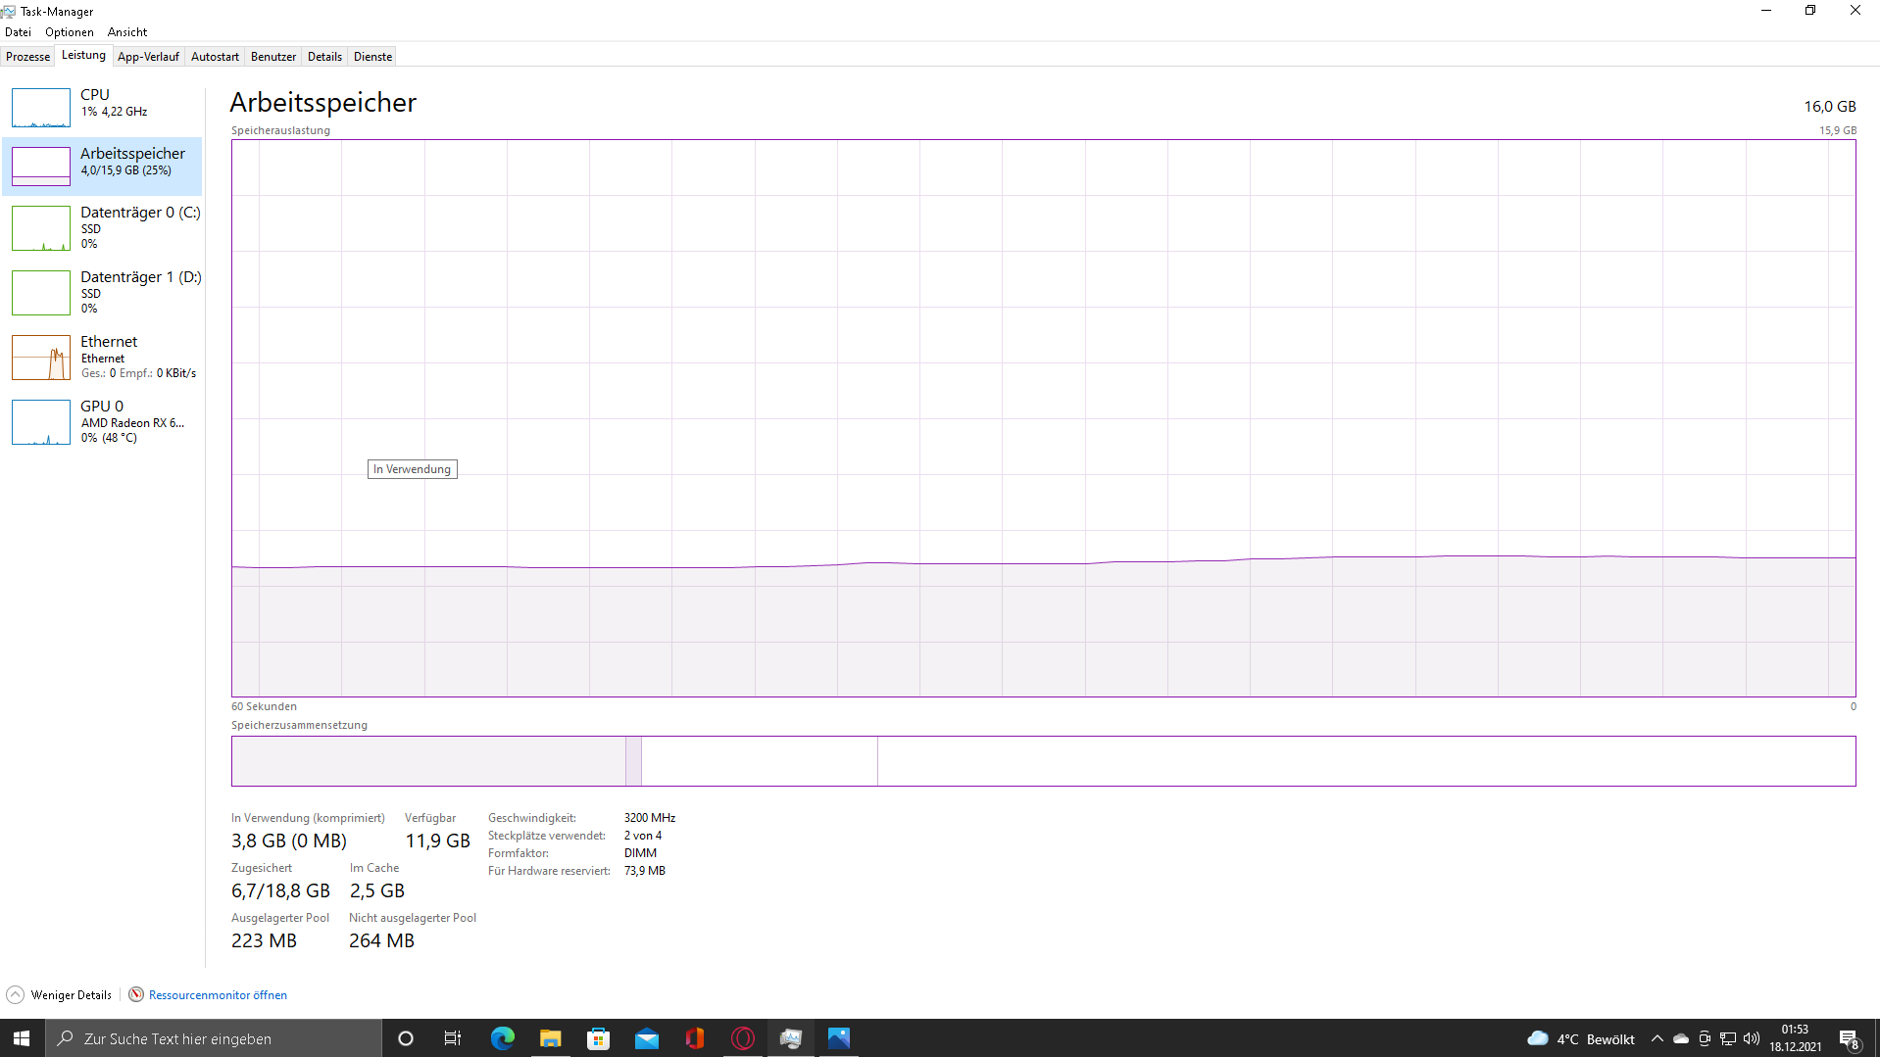This screenshot has height=1057, width=1880.
Task: Select the CPU performance graph thumbnail
Action: pyautogui.click(x=41, y=108)
